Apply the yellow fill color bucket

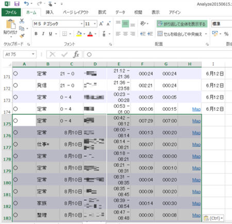[79, 34]
